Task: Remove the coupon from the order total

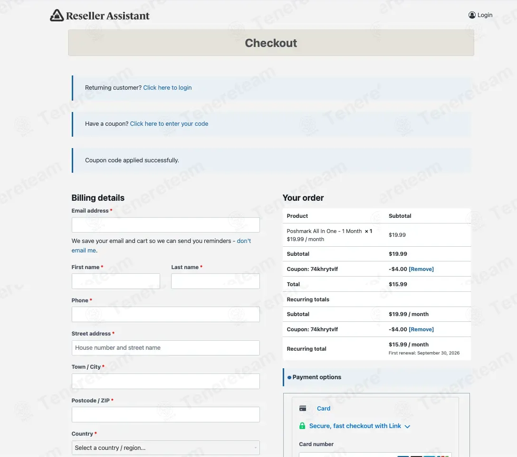Action: tap(421, 269)
